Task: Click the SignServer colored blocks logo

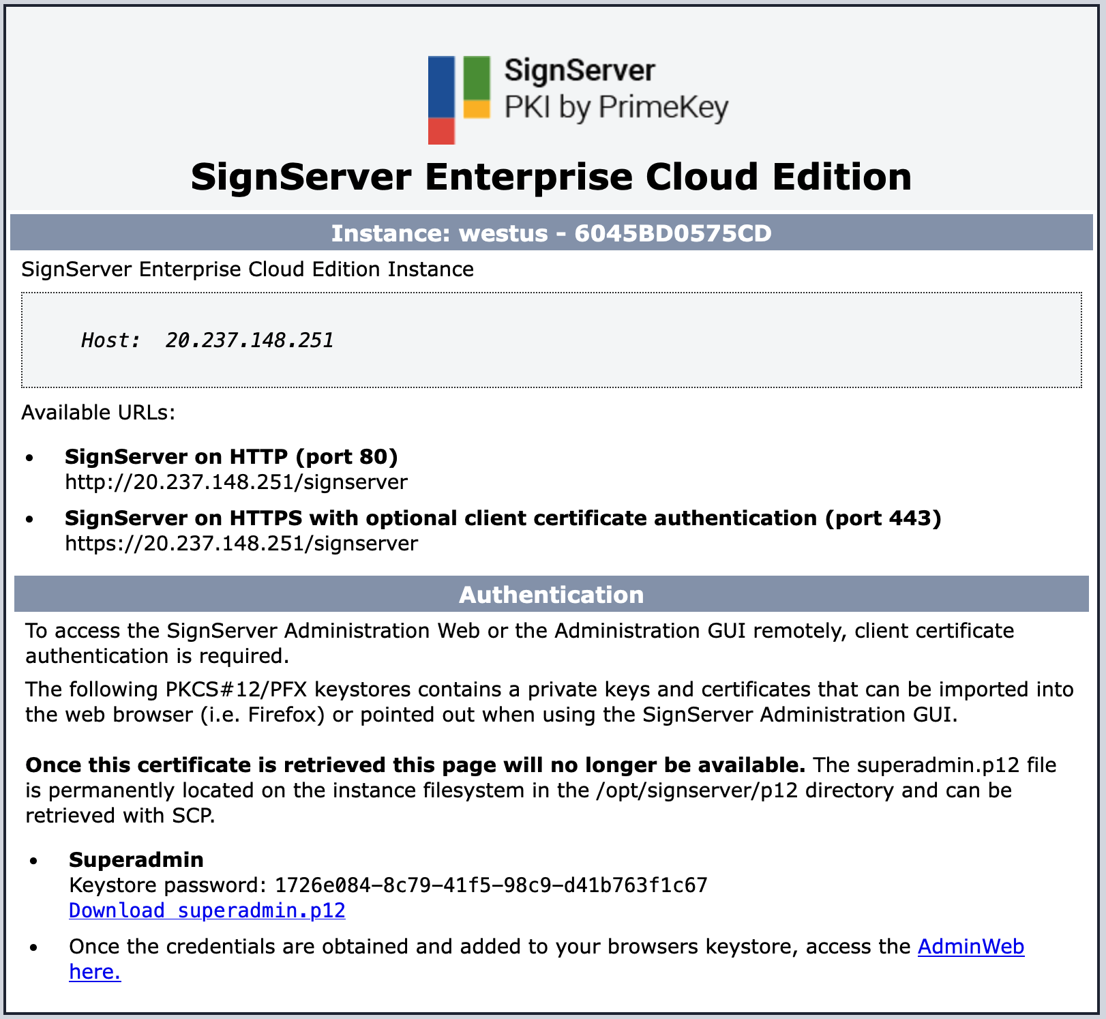Action: 458,99
